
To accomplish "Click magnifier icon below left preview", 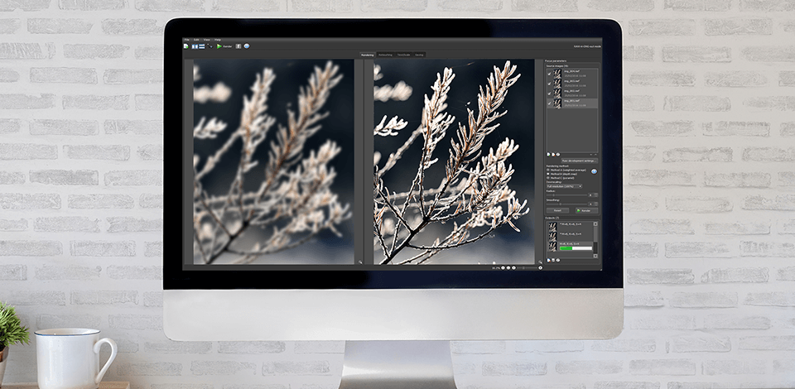I will tap(359, 262).
